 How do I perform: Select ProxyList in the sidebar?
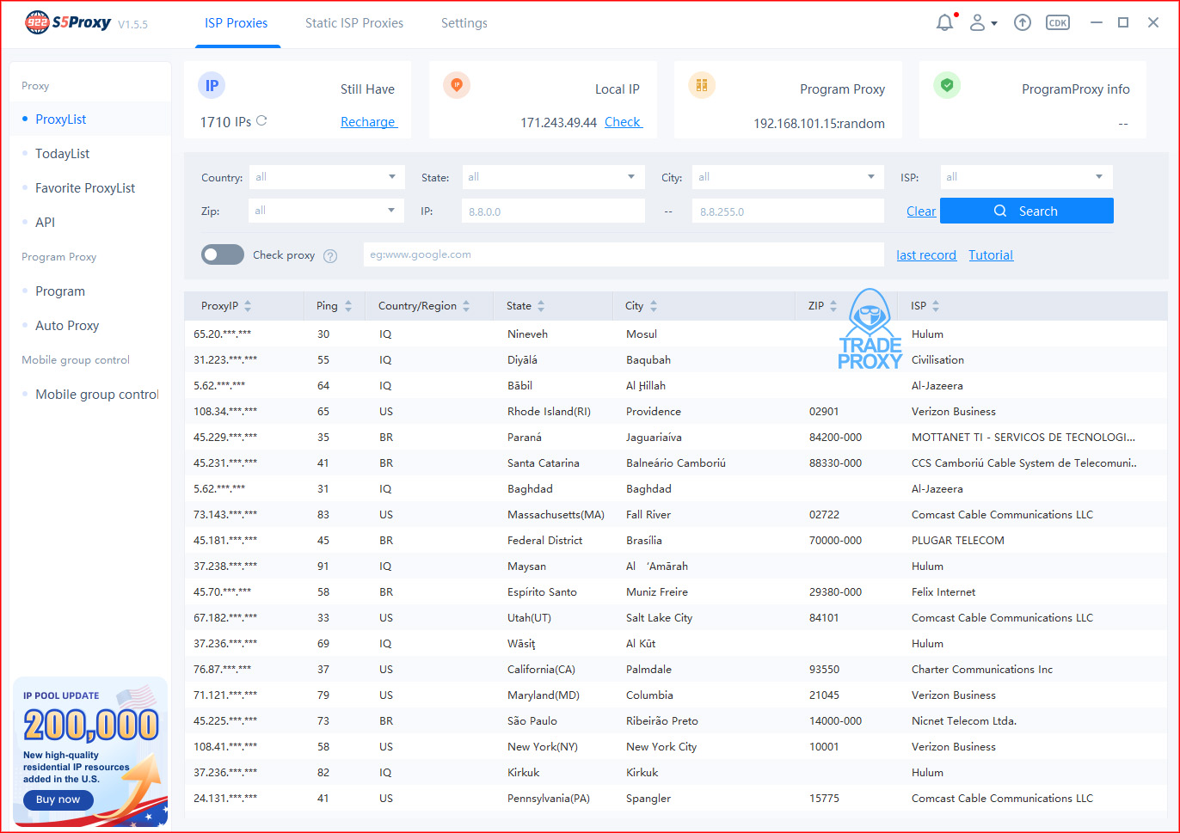tap(91, 119)
